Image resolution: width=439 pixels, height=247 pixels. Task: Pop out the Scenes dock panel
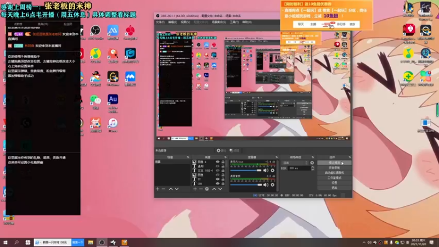[x=188, y=157]
